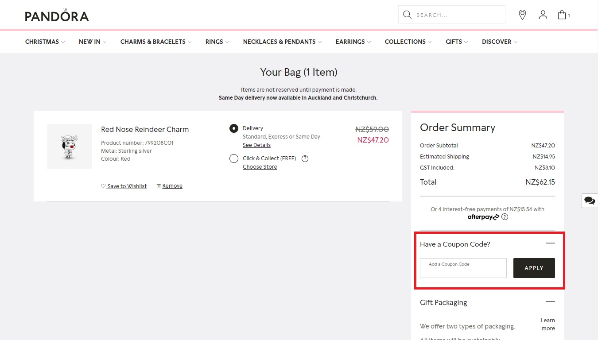Click the Pandora logo
The height and width of the screenshot is (340, 598).
57,15
